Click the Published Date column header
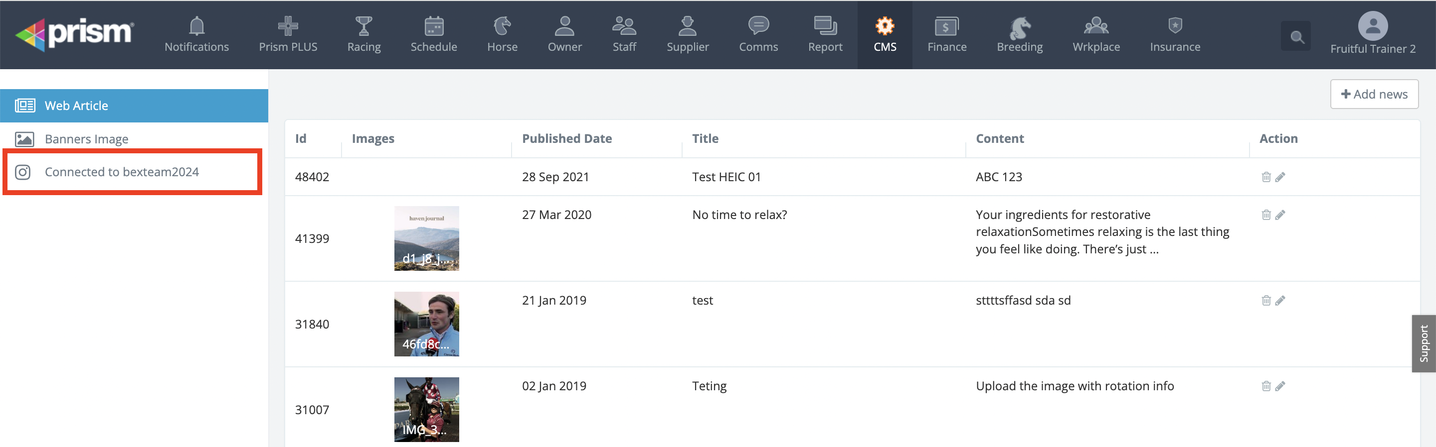Viewport: 1436px width, 447px height. [x=566, y=138]
